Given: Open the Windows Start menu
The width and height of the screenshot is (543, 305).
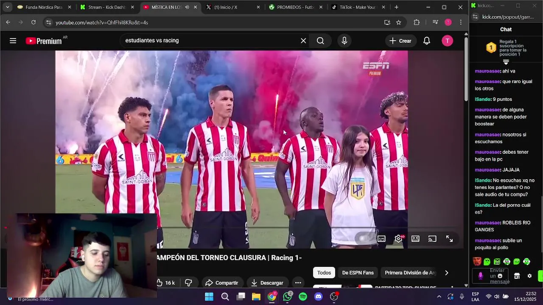Looking at the screenshot, I should pos(209,297).
